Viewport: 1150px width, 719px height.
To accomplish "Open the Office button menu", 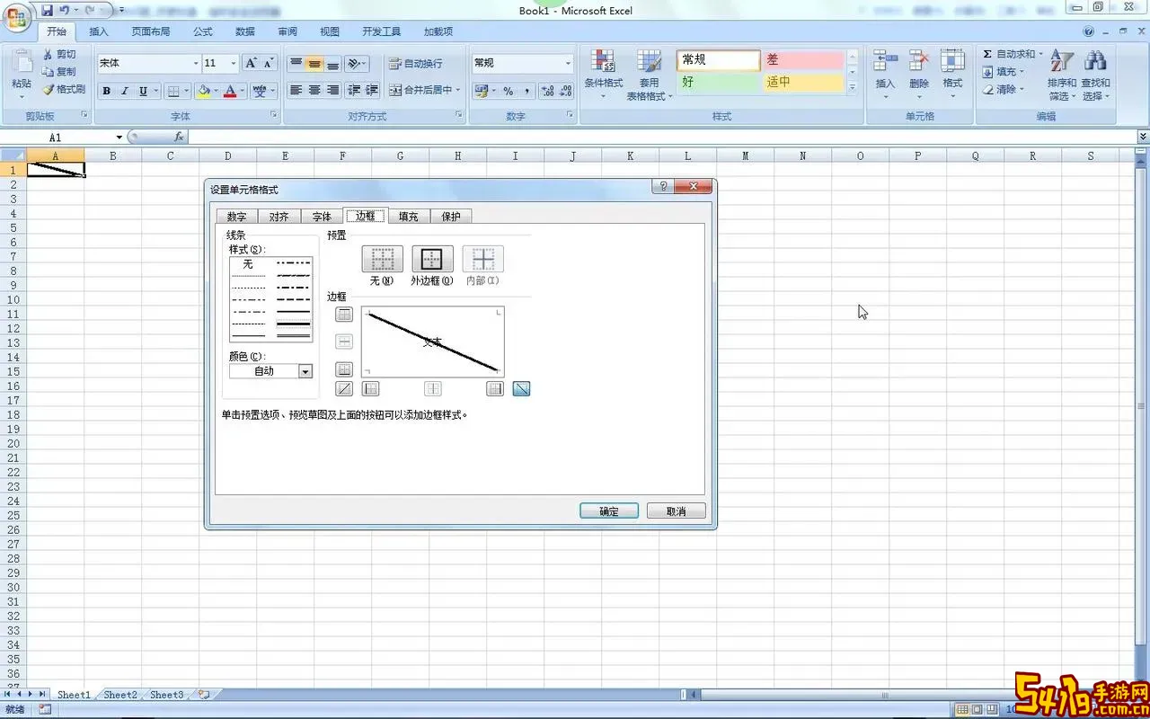I will click(18, 17).
